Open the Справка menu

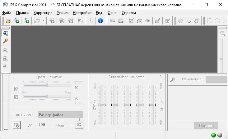(129, 13)
